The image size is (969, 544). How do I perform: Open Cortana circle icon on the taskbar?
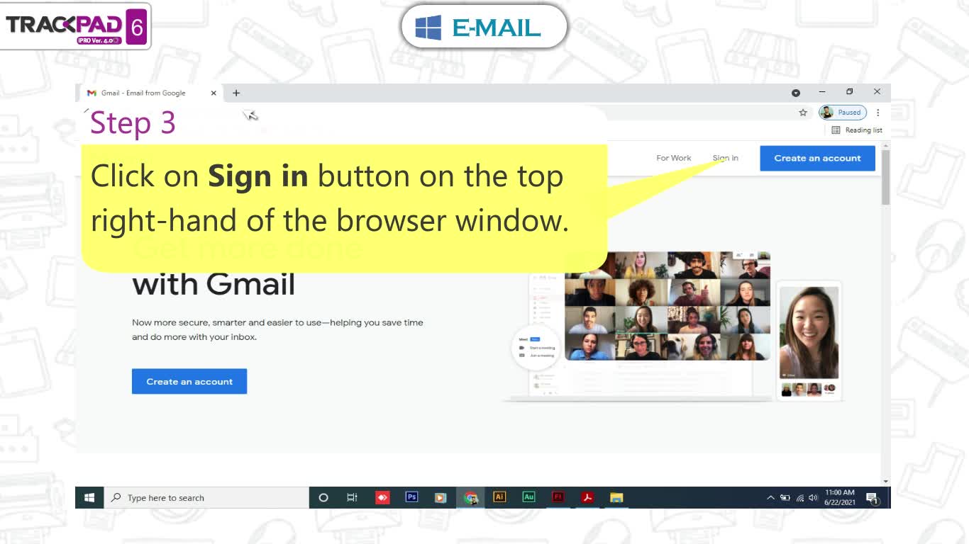(323, 497)
